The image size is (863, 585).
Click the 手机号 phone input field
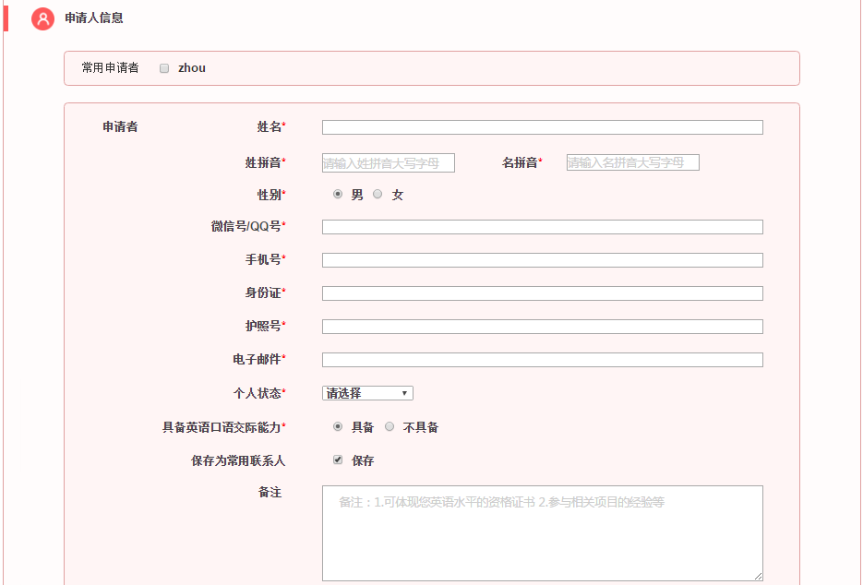click(x=542, y=260)
